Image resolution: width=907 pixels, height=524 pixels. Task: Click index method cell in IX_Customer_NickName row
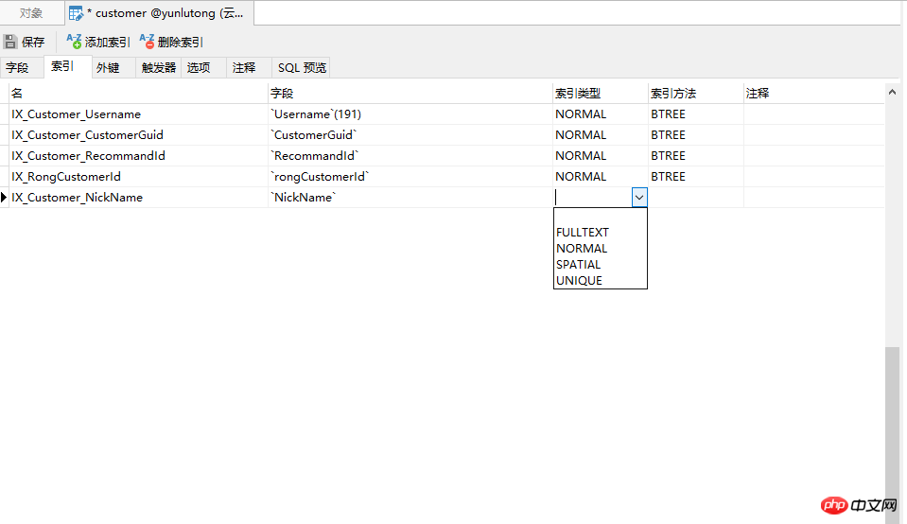click(695, 198)
